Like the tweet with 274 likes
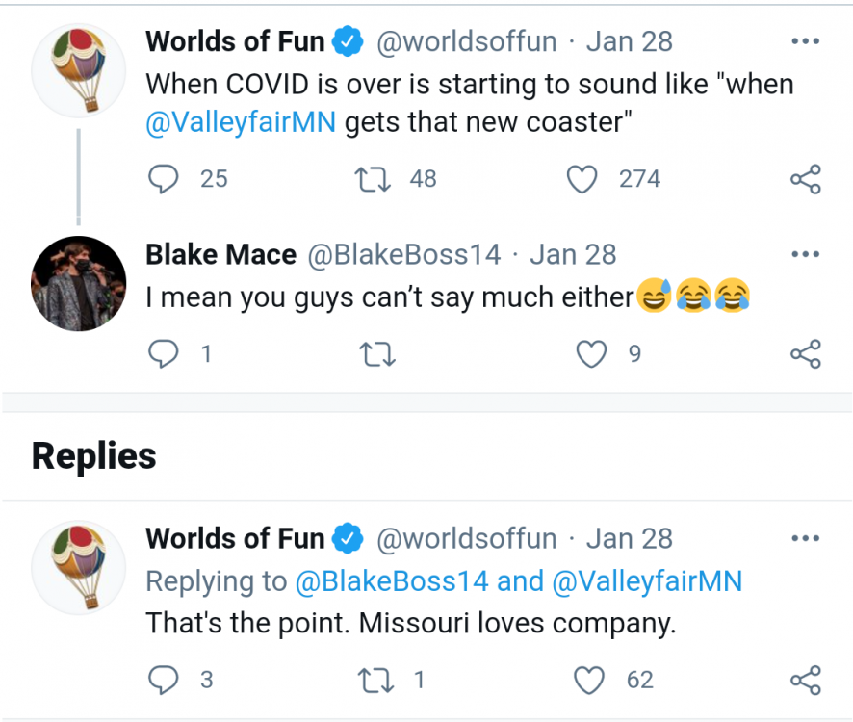Screen dimensions: 853x722 [x=582, y=179]
